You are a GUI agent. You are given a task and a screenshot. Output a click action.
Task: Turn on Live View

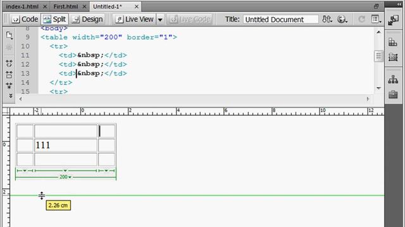(135, 20)
